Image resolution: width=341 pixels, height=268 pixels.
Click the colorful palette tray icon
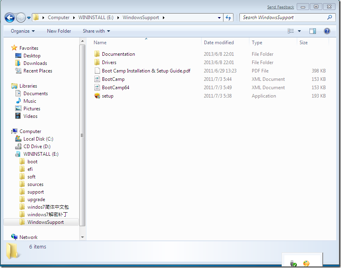click(306, 263)
